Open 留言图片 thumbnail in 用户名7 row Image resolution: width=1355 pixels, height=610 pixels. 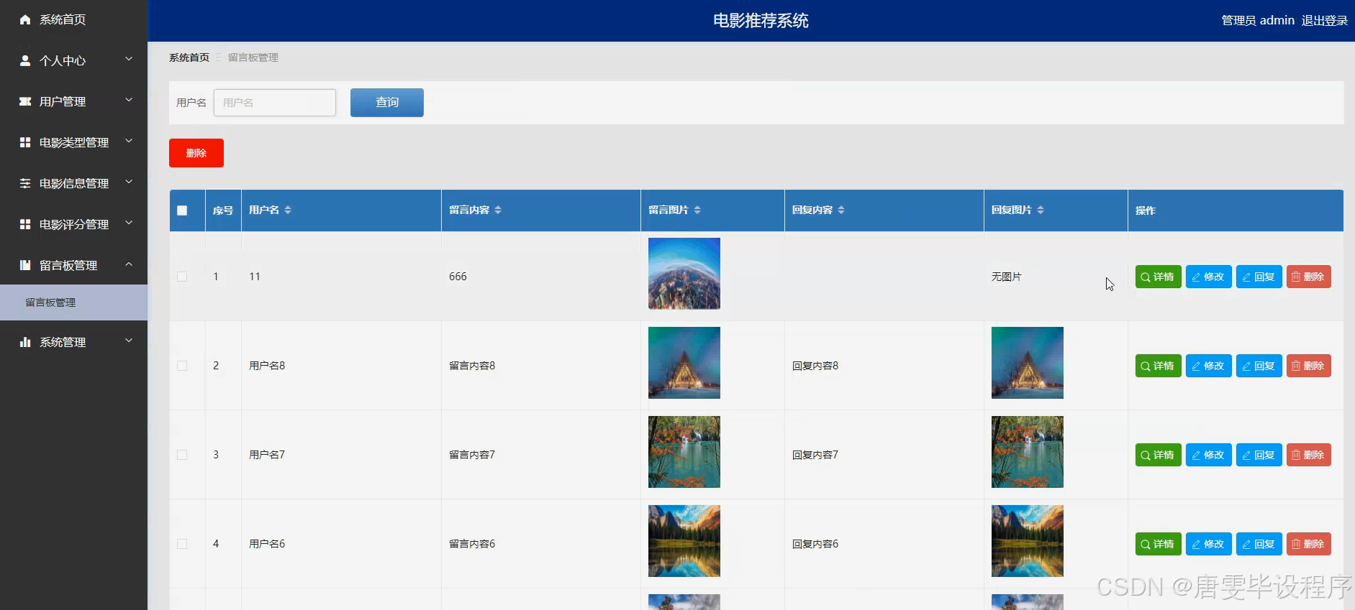684,452
